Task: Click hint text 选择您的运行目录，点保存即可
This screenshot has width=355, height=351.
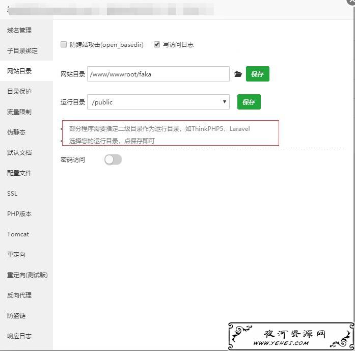Action: (112, 141)
